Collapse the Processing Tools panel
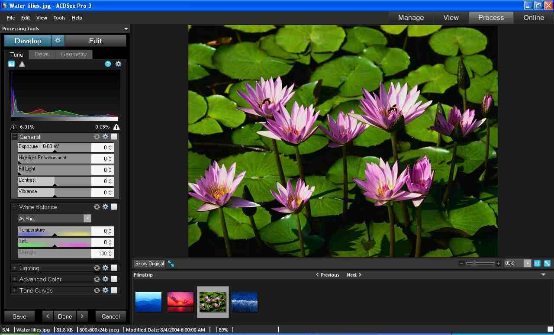This screenshot has width=554, height=335. 126,29
